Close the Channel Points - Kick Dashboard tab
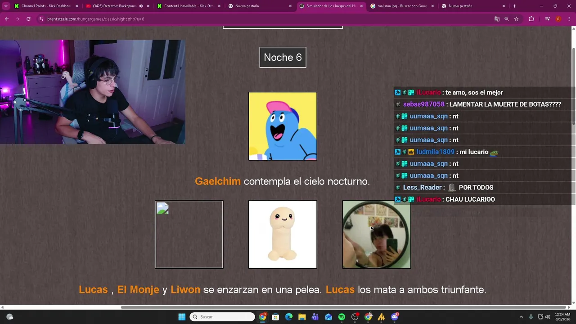Viewport: 576px width, 324px height. [76, 6]
